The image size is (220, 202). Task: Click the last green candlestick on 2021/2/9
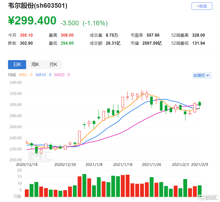coord(200,104)
